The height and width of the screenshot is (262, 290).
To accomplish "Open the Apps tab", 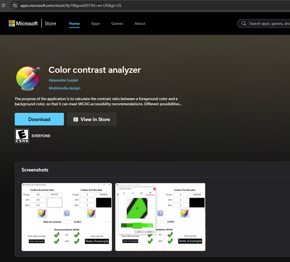I will coord(96,24).
